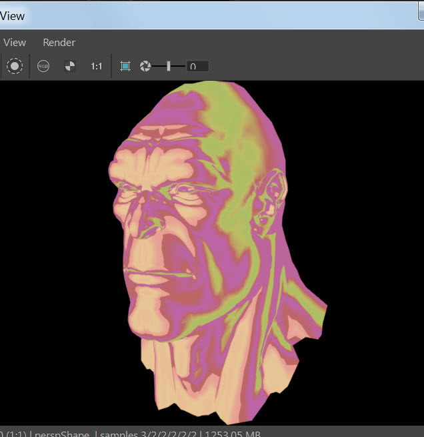The image size is (424, 437).
Task: Toggle the alpha channel checker icon
Action: click(x=69, y=66)
